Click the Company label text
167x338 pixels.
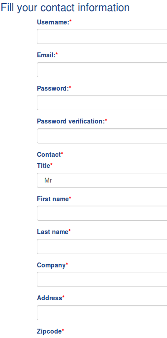point(51,265)
